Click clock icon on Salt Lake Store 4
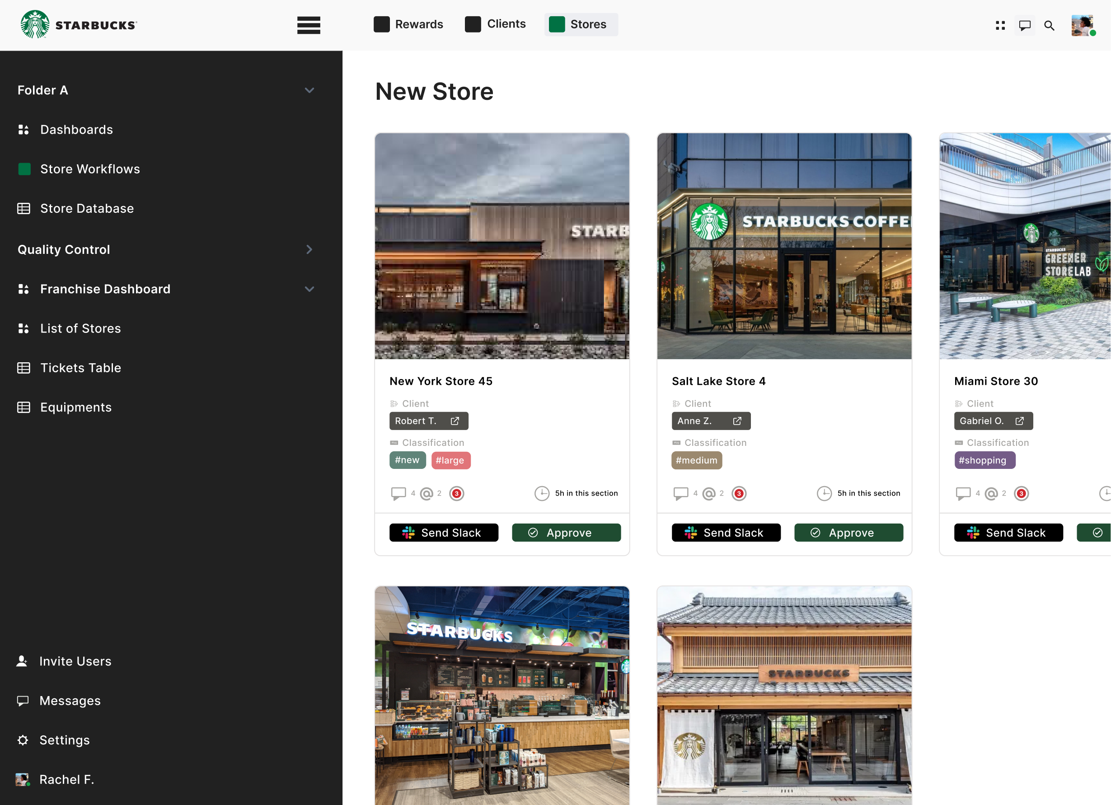 [824, 494]
